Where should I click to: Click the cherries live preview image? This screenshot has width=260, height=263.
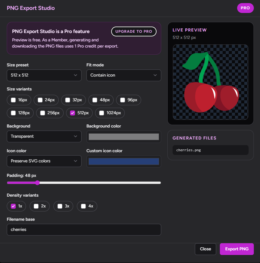[211, 82]
